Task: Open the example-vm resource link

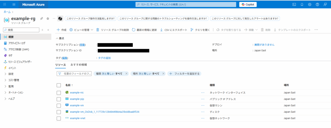Action: coord(77,105)
